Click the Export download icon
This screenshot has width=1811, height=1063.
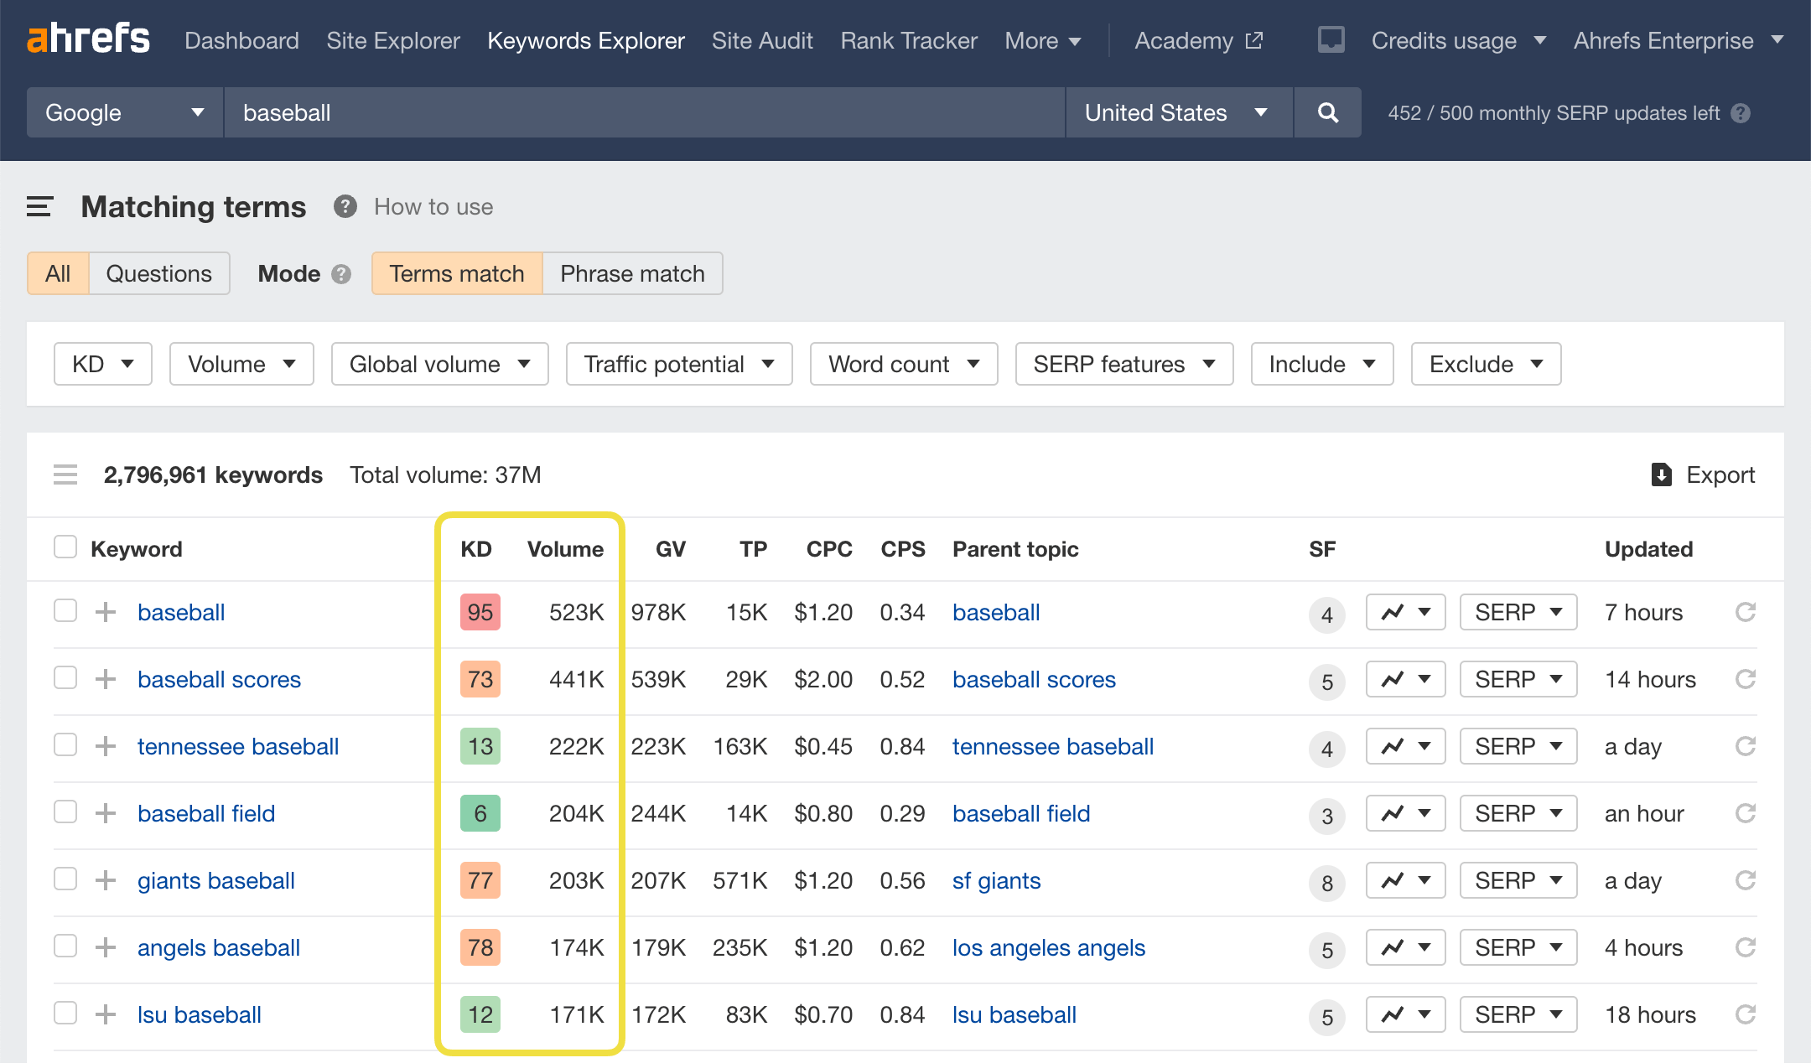(x=1661, y=474)
